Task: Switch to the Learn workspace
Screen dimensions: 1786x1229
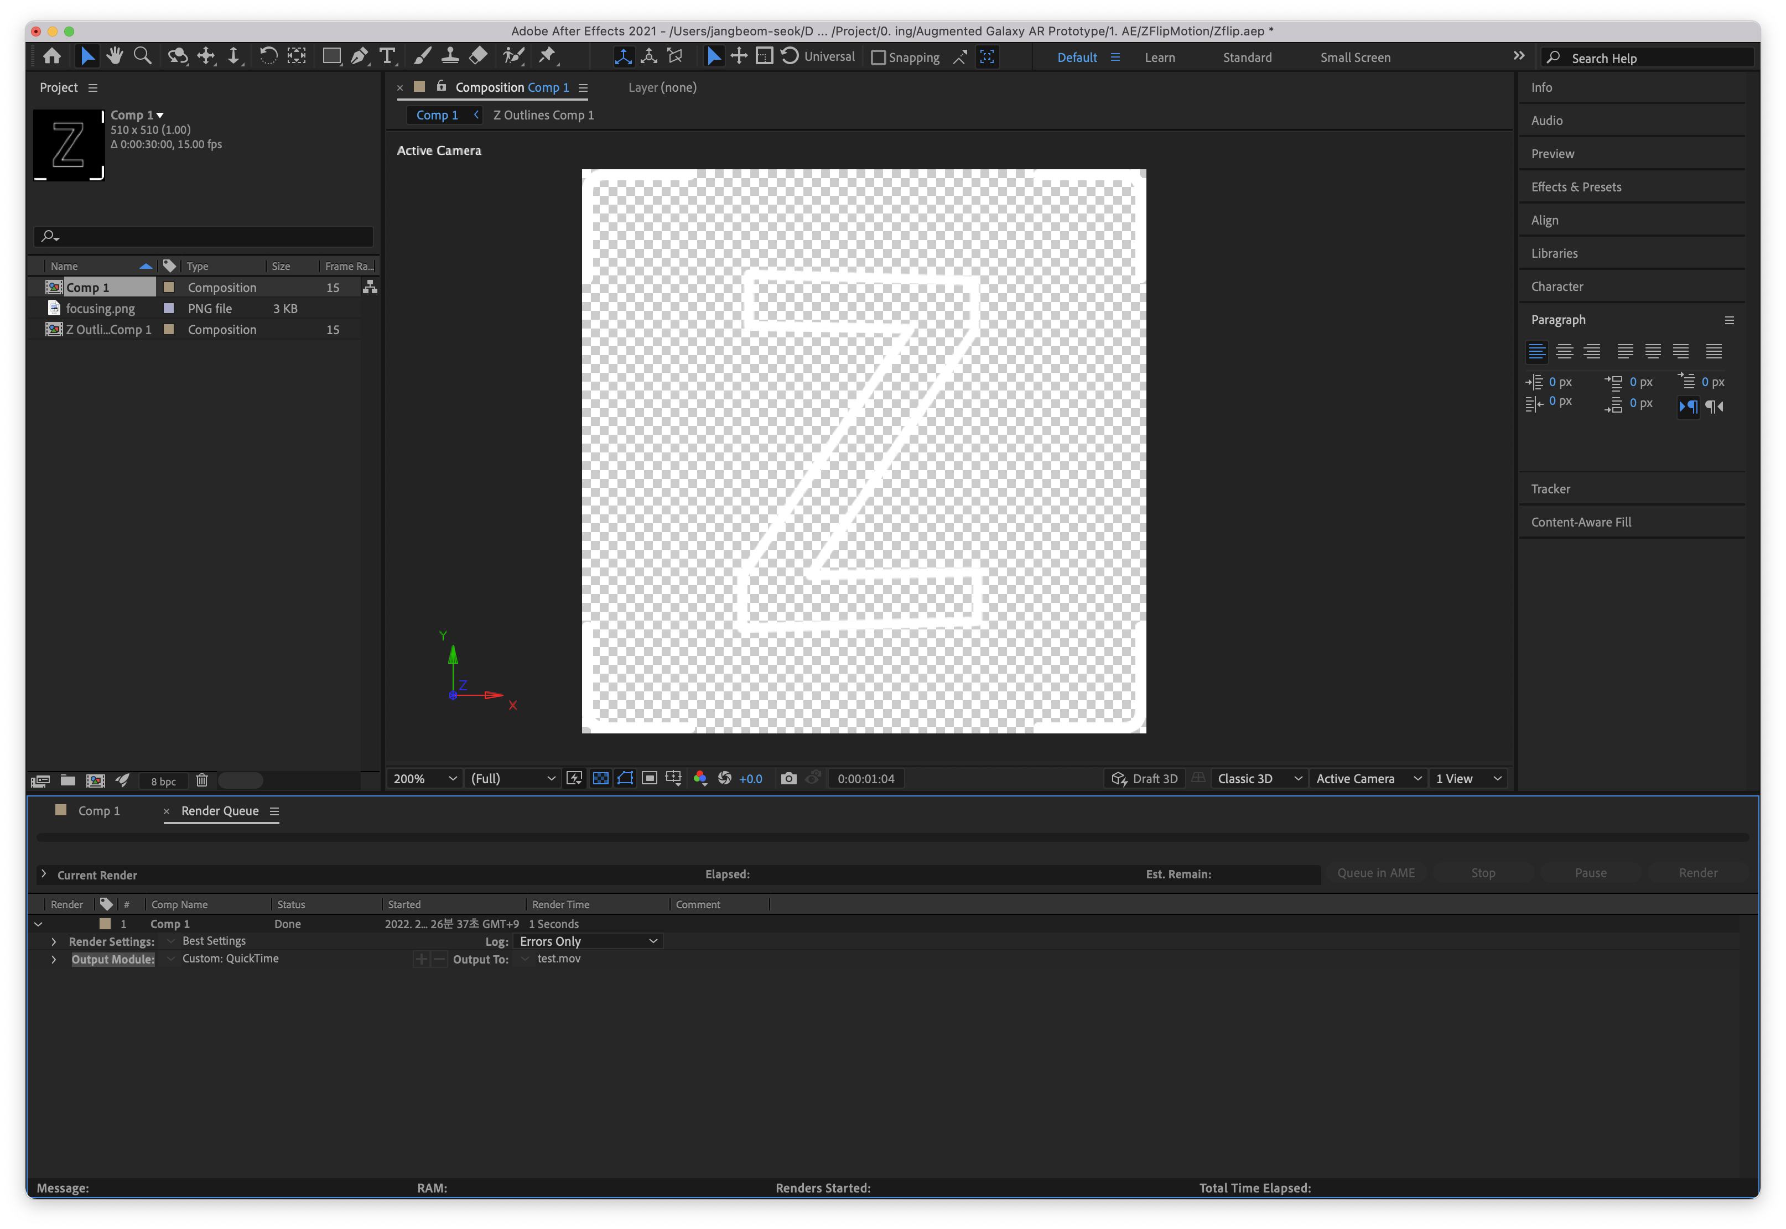Action: (1159, 58)
